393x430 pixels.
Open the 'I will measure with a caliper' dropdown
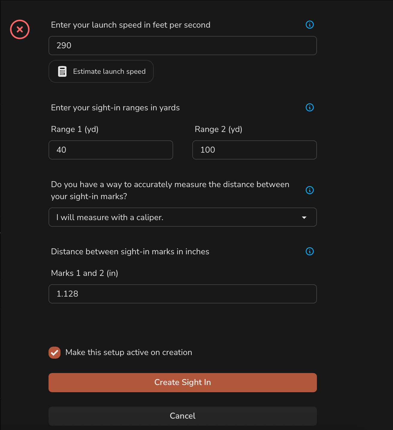[x=183, y=217]
